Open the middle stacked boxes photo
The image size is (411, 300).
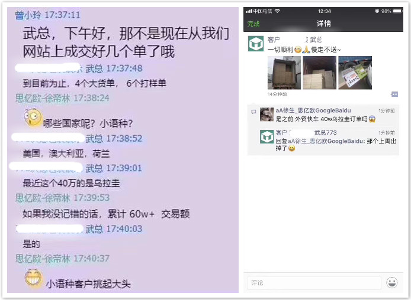click(x=320, y=73)
